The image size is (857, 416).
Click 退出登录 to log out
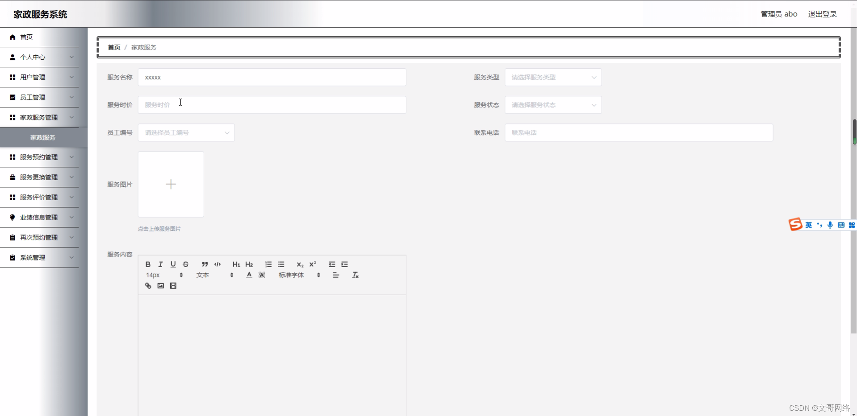coord(822,14)
